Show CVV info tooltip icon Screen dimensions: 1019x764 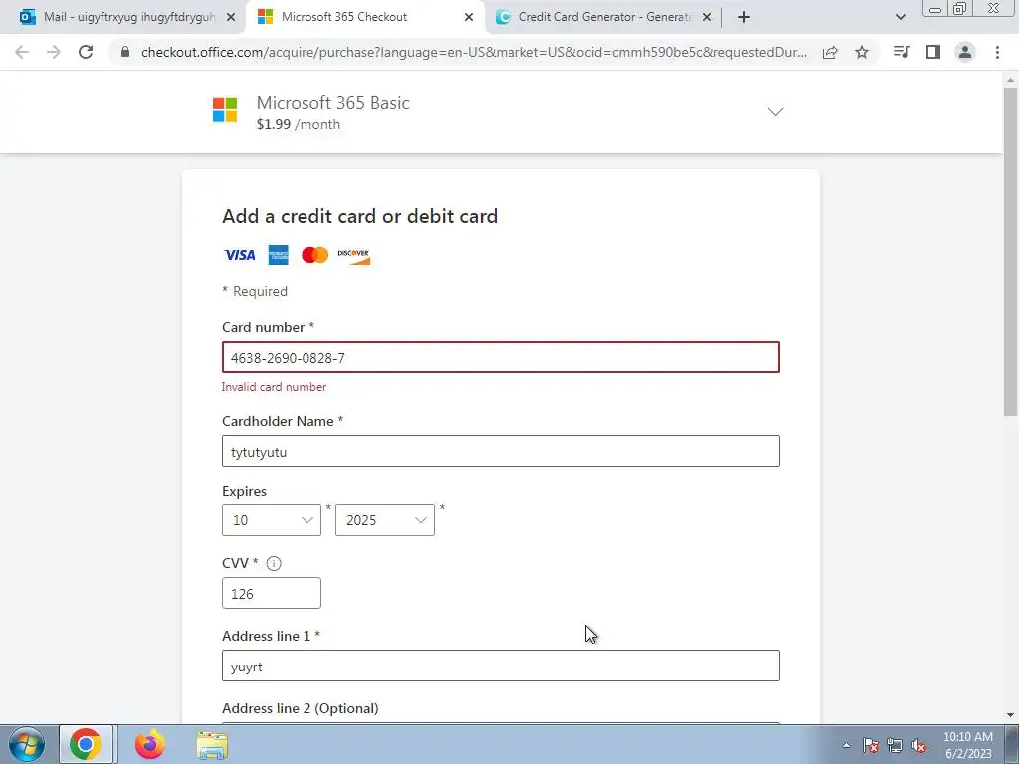[x=274, y=563]
